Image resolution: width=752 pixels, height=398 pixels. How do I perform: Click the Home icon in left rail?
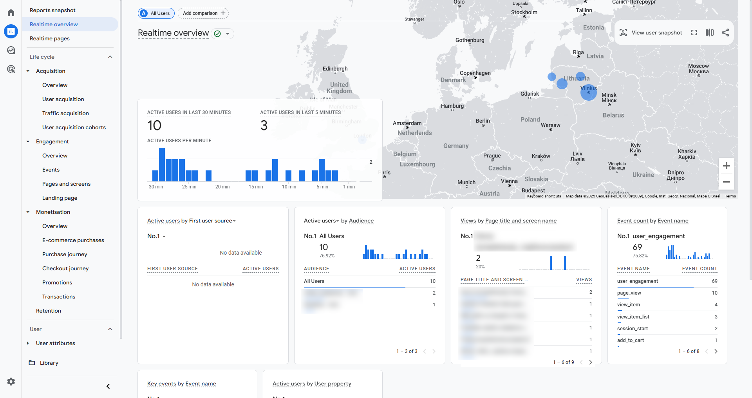click(x=11, y=13)
